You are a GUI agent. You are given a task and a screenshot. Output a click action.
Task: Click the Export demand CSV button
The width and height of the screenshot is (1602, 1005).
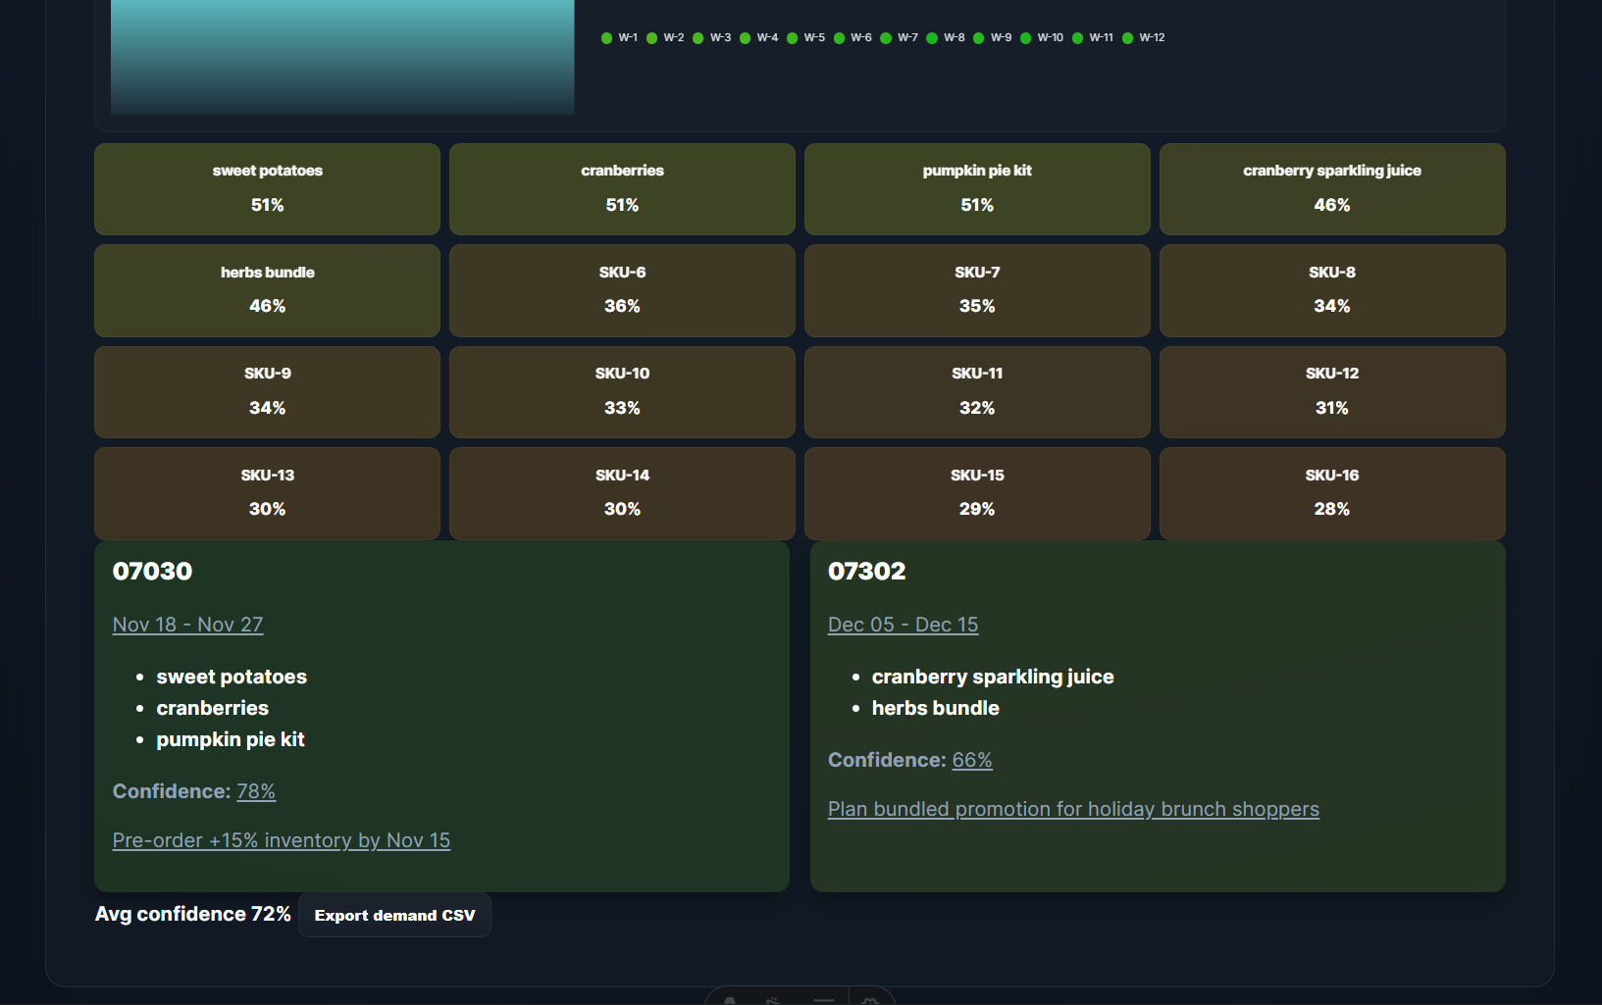(394, 915)
